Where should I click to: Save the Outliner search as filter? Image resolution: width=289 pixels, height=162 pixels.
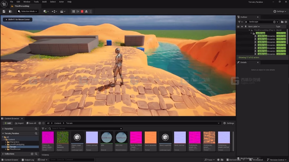[274, 22]
